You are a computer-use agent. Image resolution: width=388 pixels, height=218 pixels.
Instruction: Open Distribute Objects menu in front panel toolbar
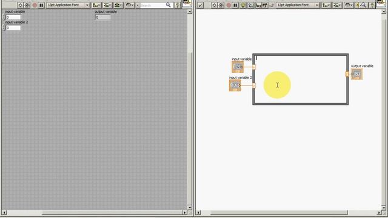click(x=107, y=5)
